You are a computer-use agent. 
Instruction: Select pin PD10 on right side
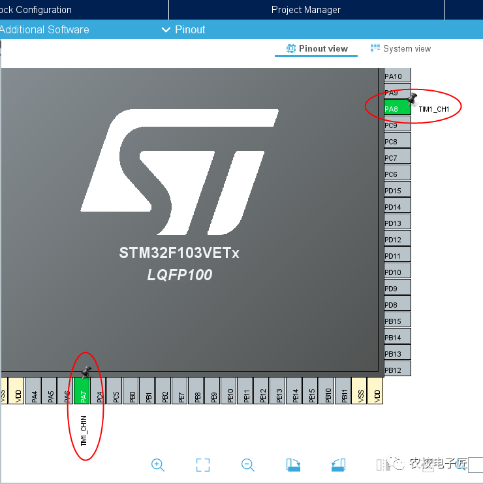397,271
